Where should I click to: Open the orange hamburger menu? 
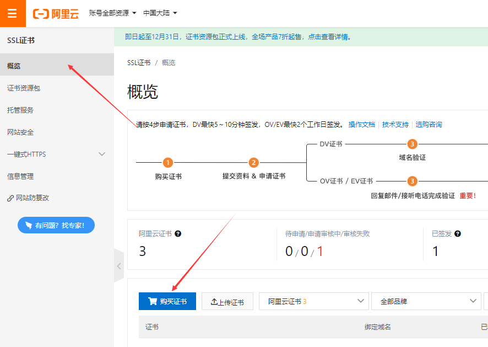12,13
